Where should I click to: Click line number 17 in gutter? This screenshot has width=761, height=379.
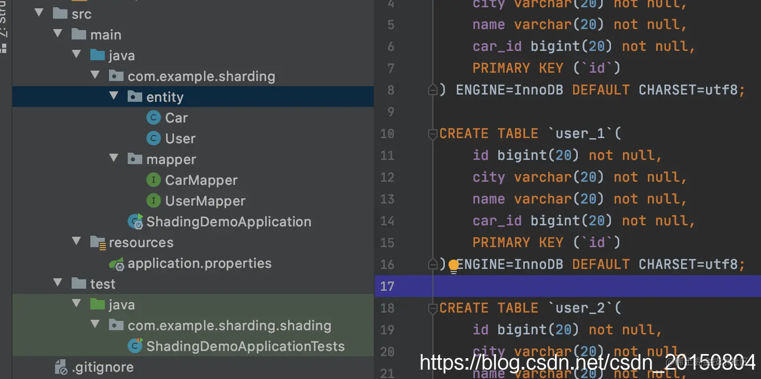tap(387, 287)
